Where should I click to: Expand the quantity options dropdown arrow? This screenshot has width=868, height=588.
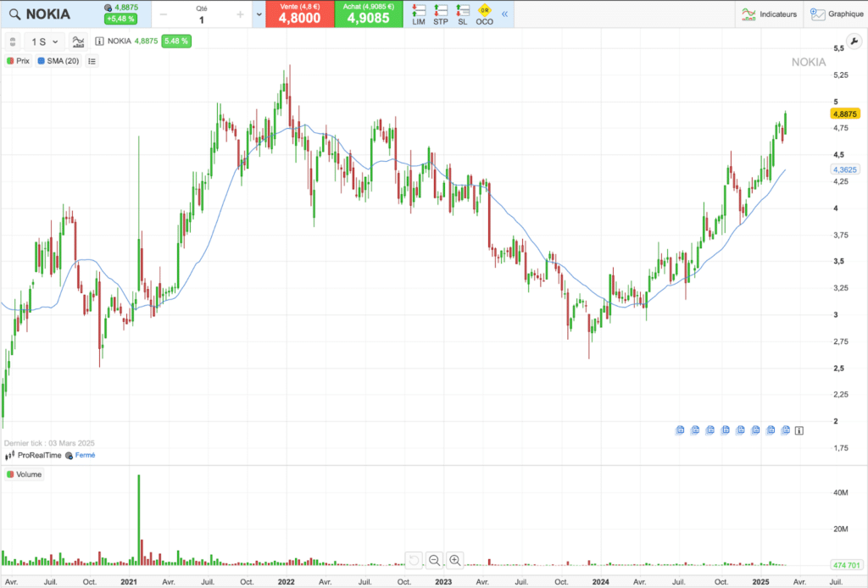coord(259,14)
